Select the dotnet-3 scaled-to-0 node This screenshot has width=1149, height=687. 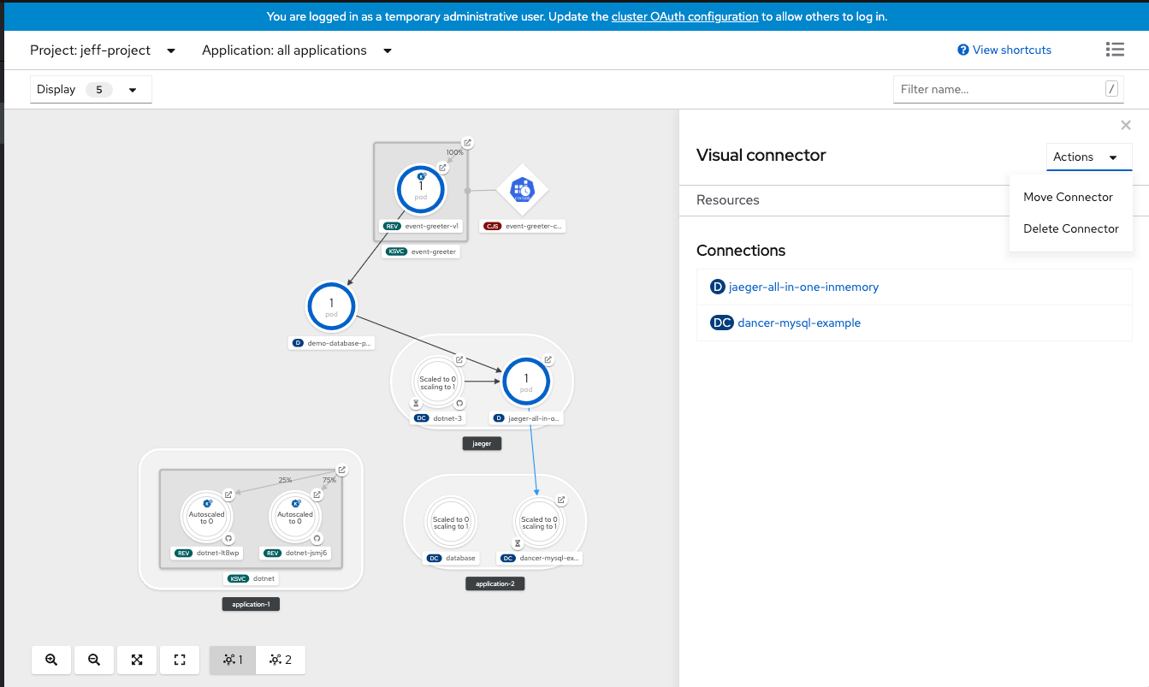point(437,382)
